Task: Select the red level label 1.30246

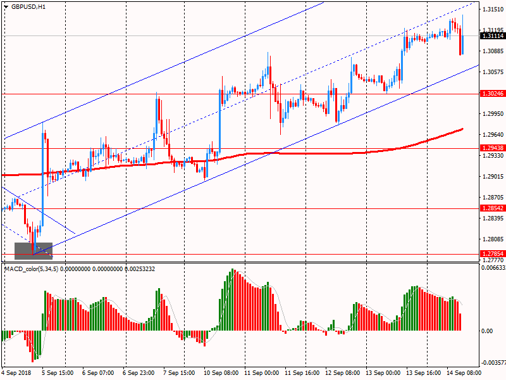Action: pos(493,94)
